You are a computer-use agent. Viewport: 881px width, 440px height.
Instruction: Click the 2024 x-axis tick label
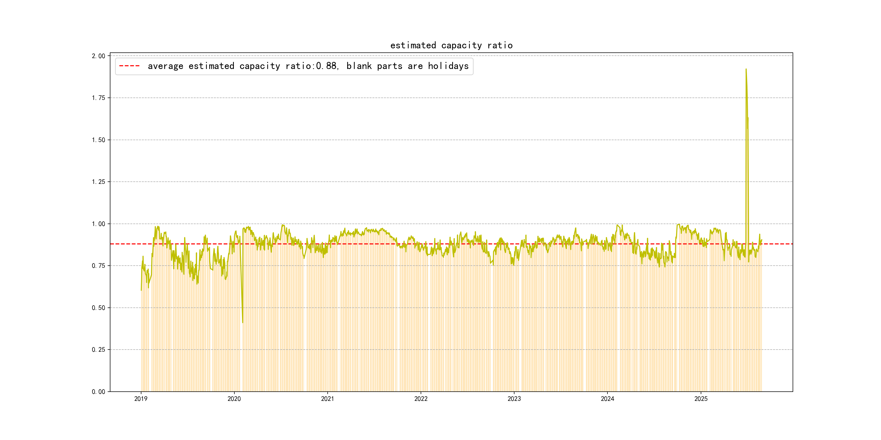(607, 399)
